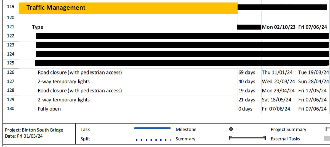Click the Project Summary legend symbol
Viewport: 330px width, 147px height.
(328, 129)
